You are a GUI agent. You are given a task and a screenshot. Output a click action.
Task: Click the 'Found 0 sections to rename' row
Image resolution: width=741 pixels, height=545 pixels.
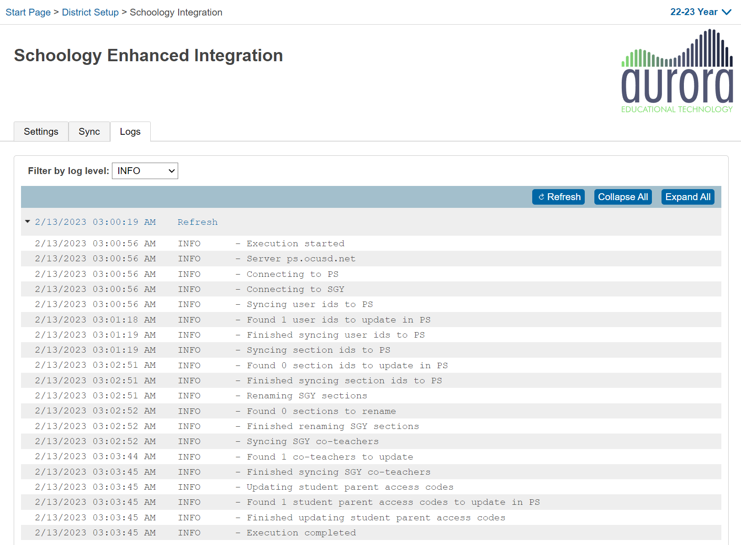[321, 411]
